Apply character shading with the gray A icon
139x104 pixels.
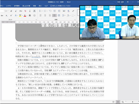tap(30, 15)
